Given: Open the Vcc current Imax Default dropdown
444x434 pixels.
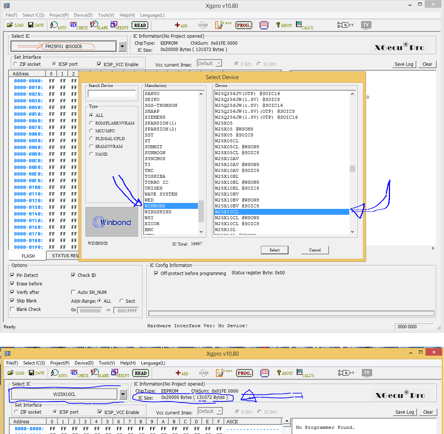Looking at the screenshot, I should point(219,63).
